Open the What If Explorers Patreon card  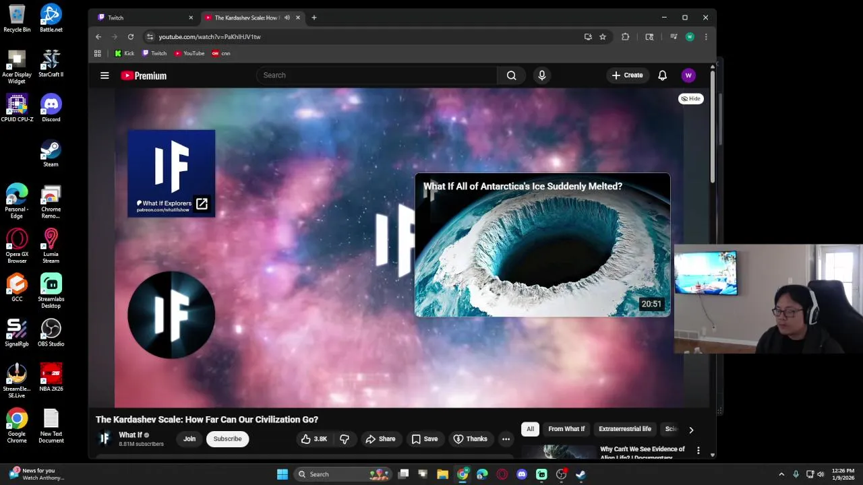coord(171,173)
